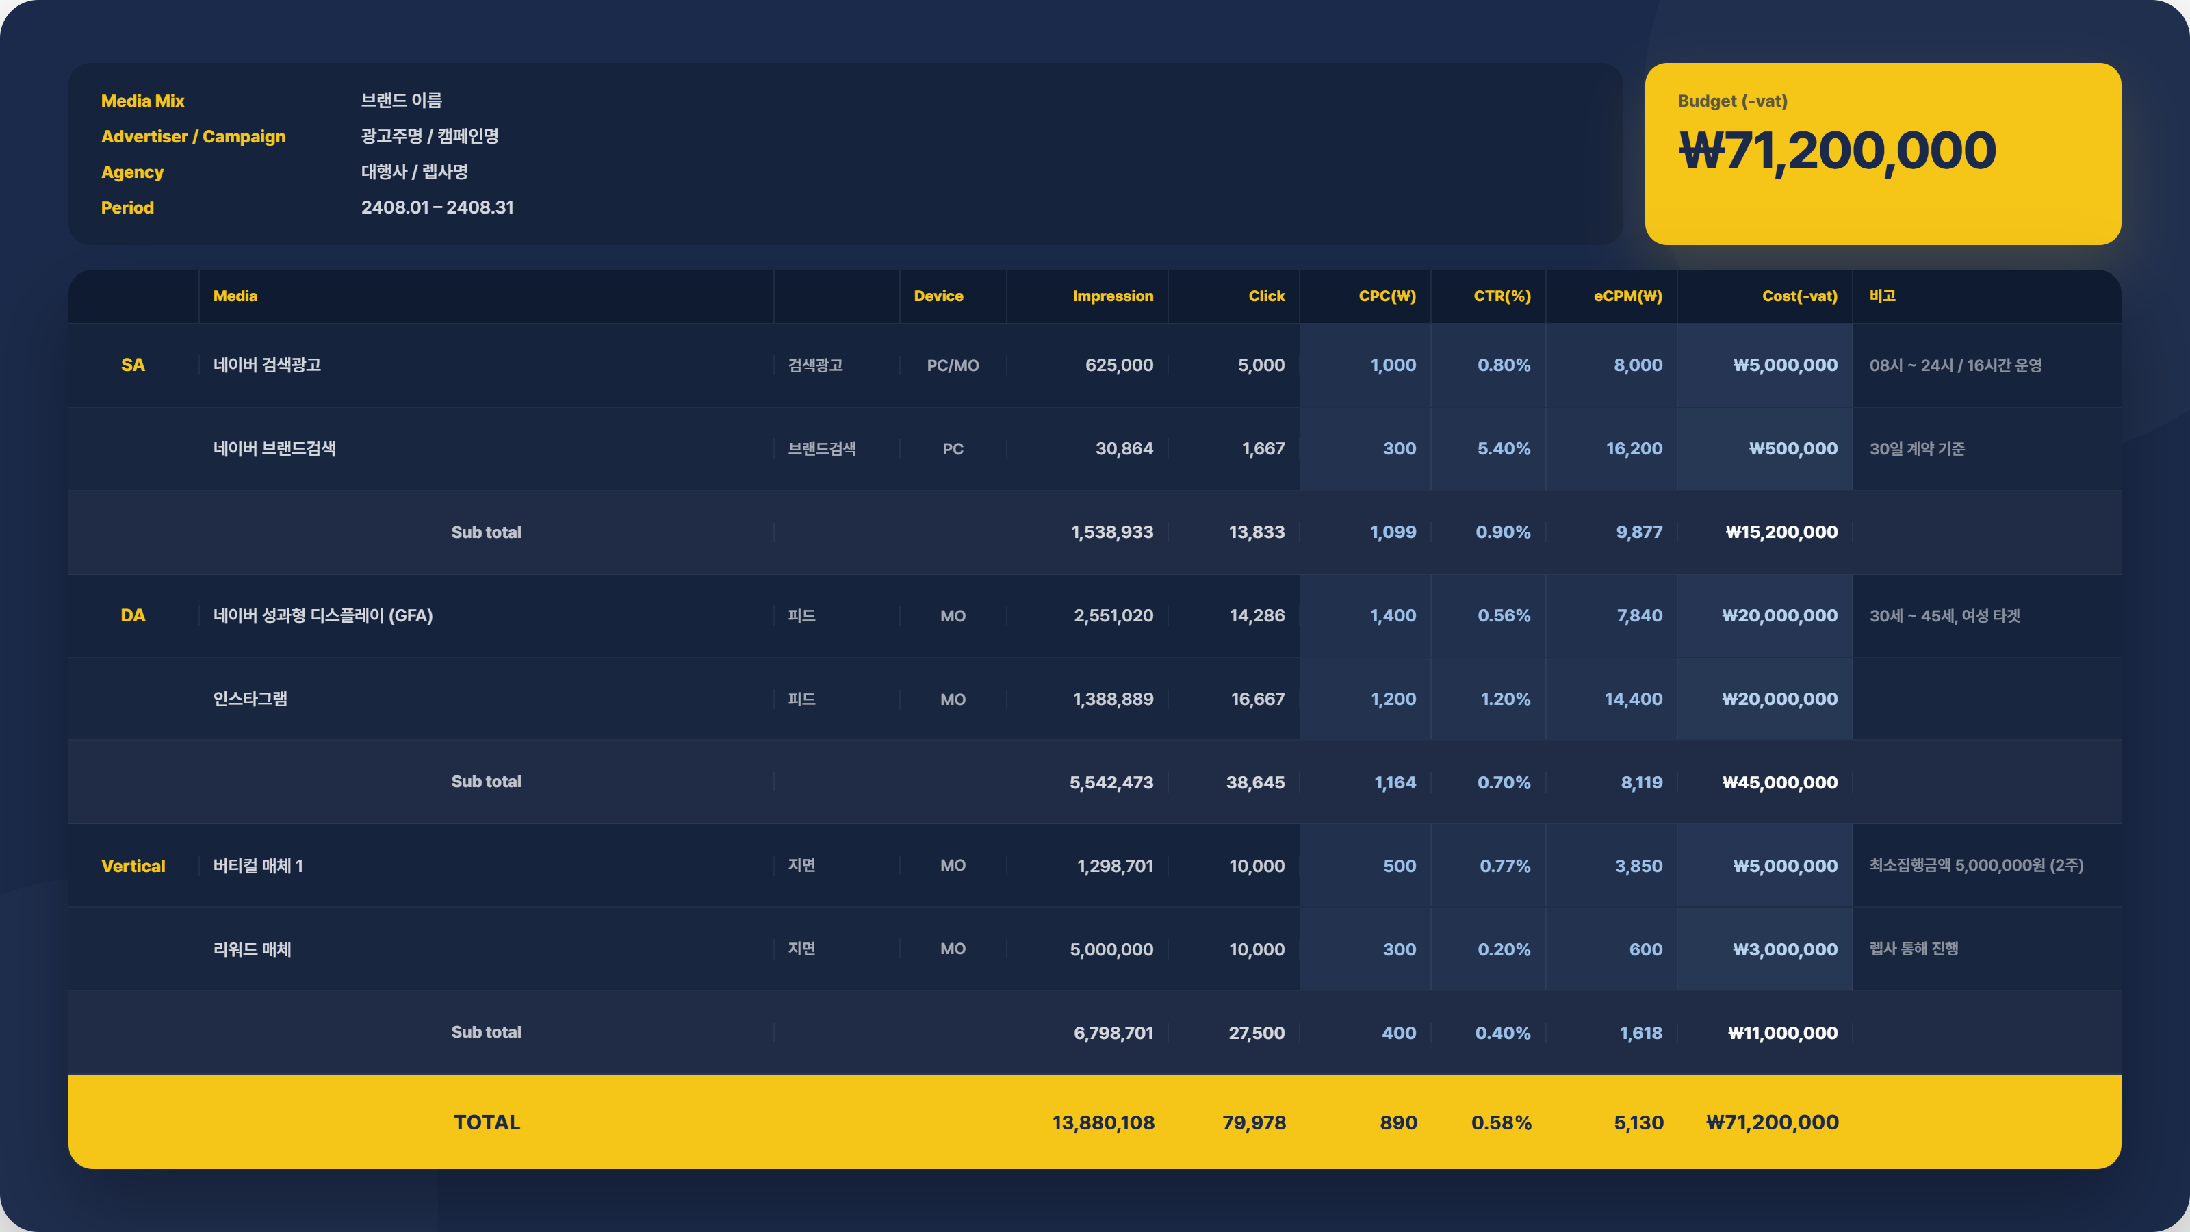Select the 리워드 매체 media cell
2190x1232 pixels.
252,949
